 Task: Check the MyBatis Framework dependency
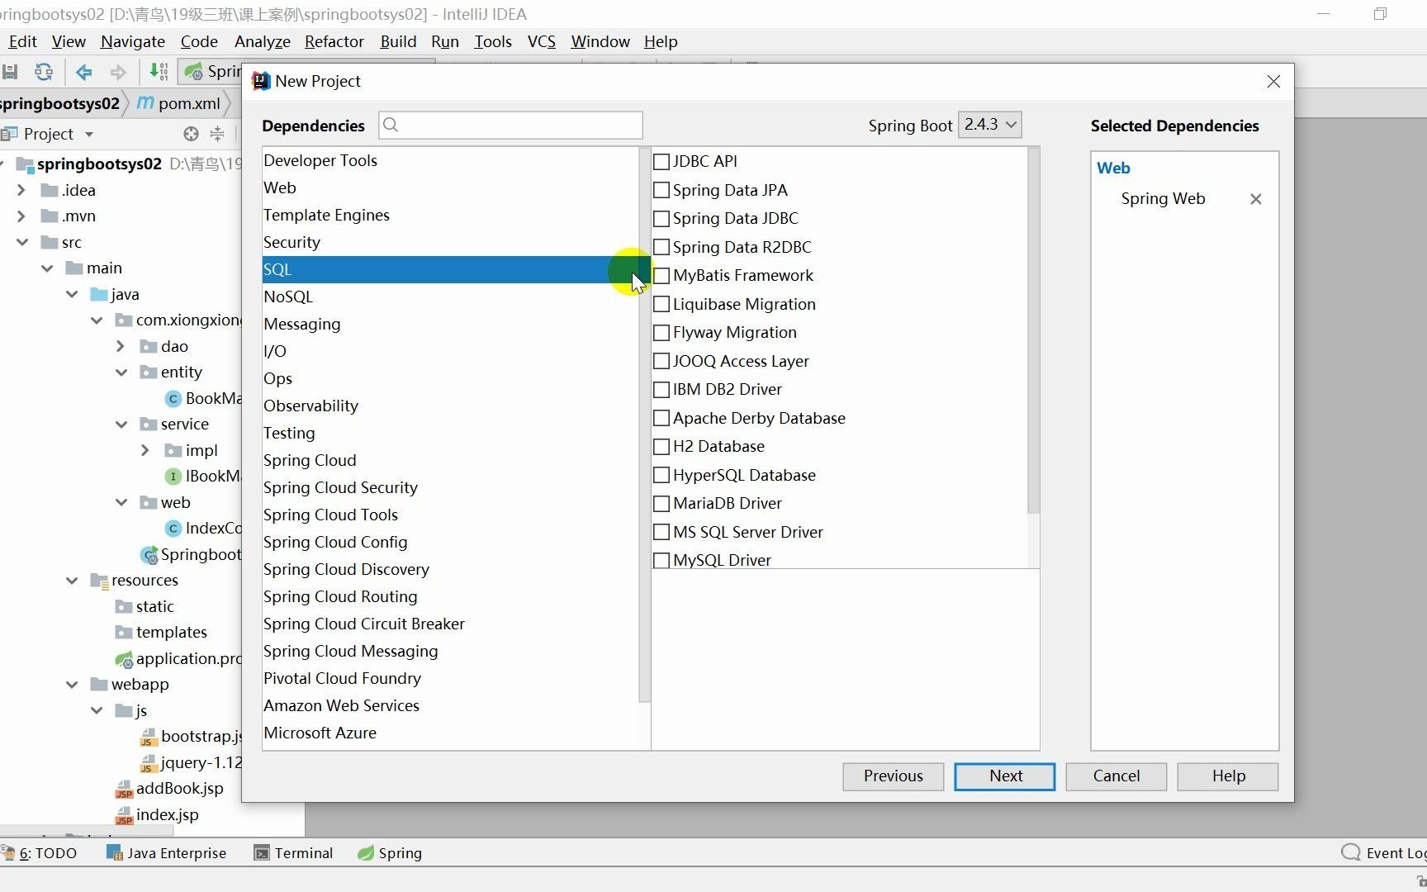coord(661,276)
